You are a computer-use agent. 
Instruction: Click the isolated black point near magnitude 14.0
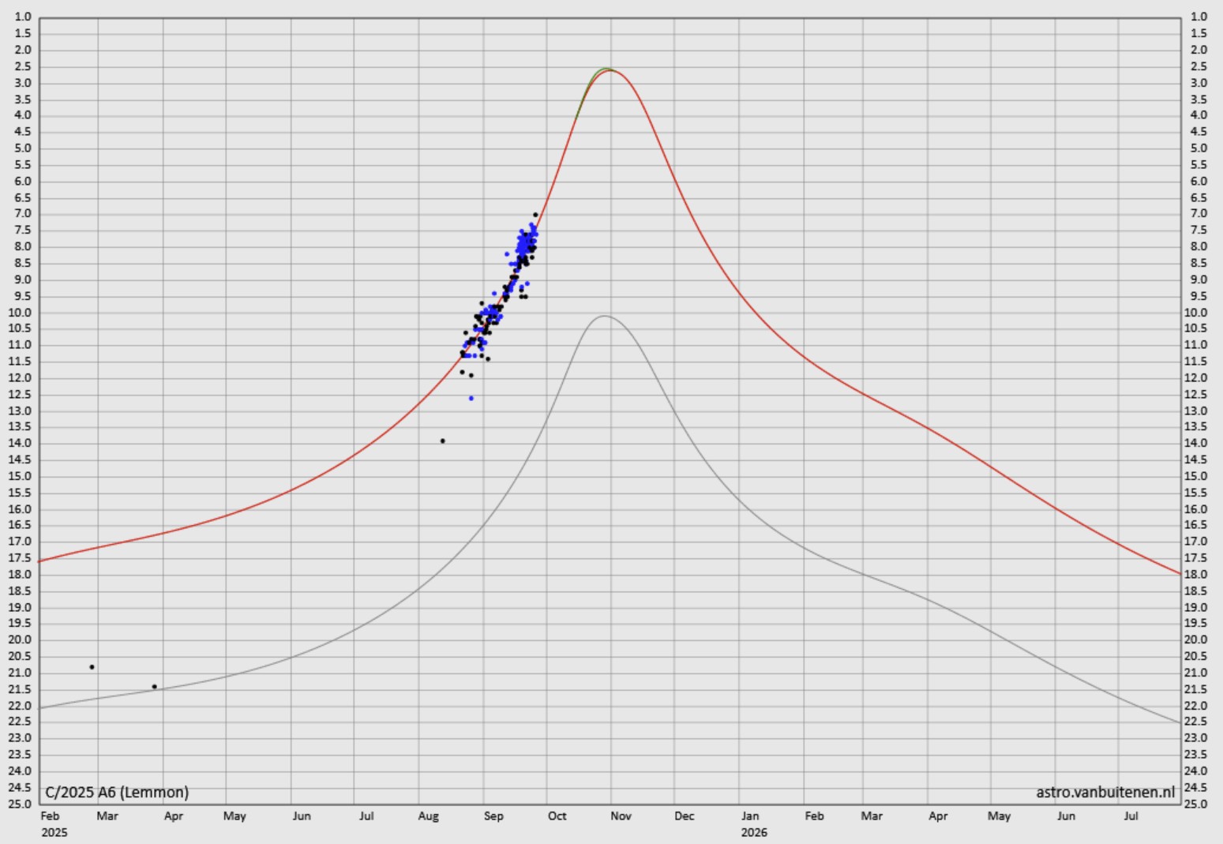442,441
